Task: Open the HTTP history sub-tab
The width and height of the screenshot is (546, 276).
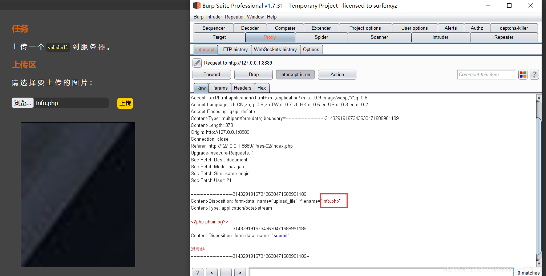Action: click(234, 49)
